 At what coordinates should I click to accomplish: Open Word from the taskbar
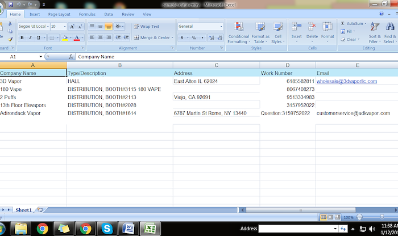tap(128, 229)
